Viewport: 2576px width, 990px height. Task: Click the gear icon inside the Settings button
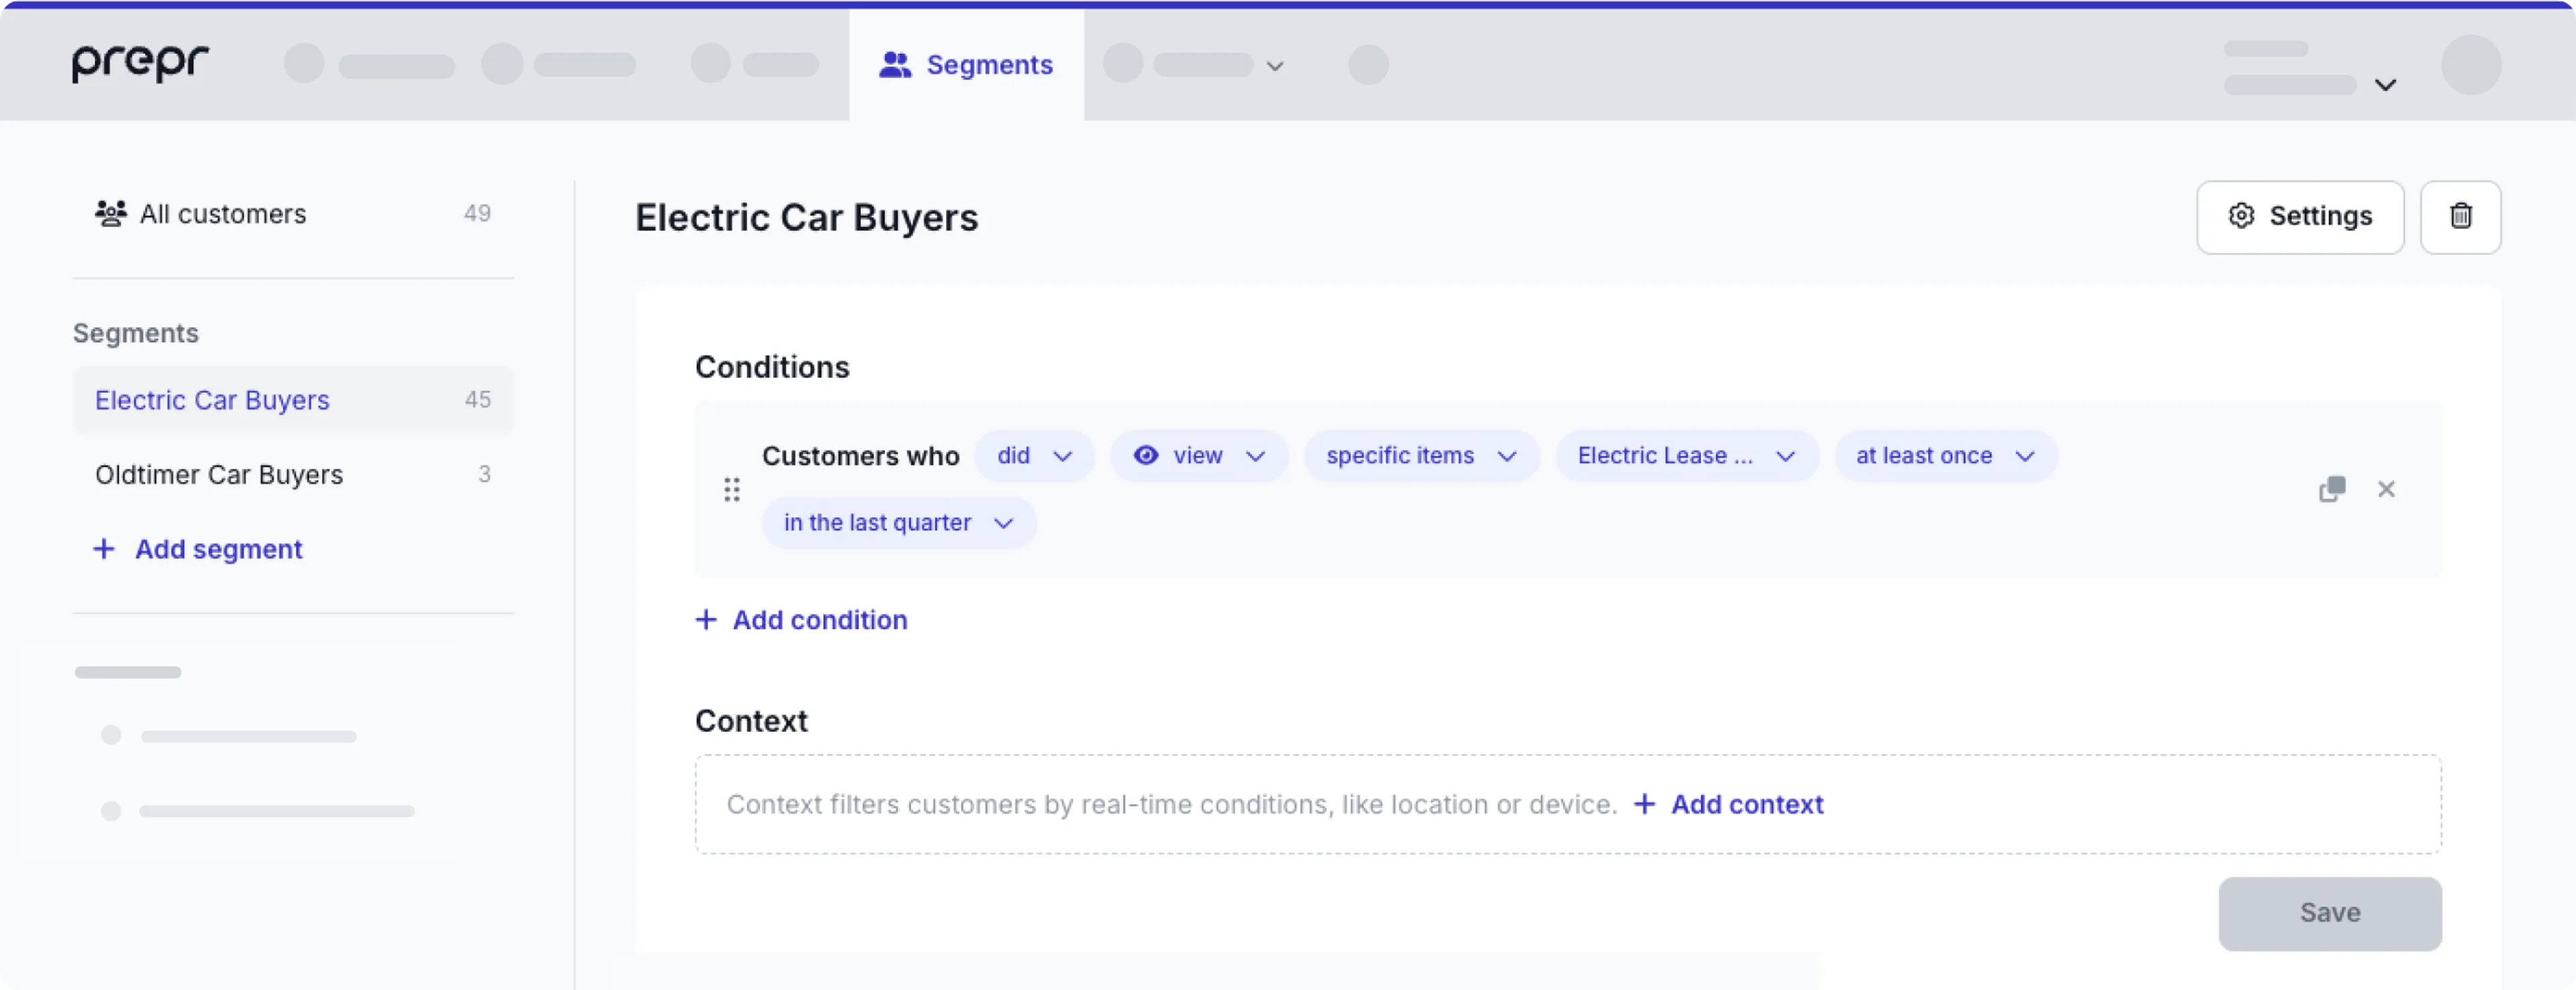(2241, 216)
